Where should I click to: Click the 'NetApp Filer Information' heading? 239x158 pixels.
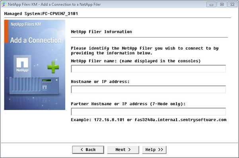pyautogui.click(x=101, y=32)
